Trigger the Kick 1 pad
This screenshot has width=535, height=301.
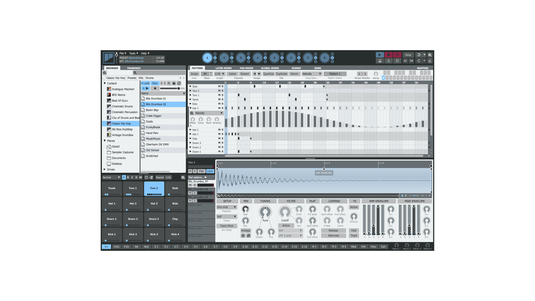click(x=112, y=234)
